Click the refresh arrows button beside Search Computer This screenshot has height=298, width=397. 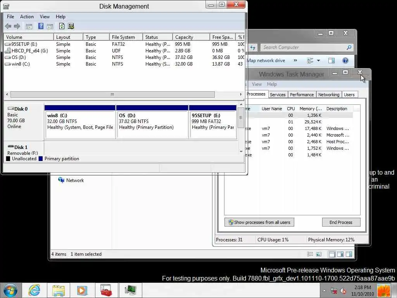pos(252,47)
